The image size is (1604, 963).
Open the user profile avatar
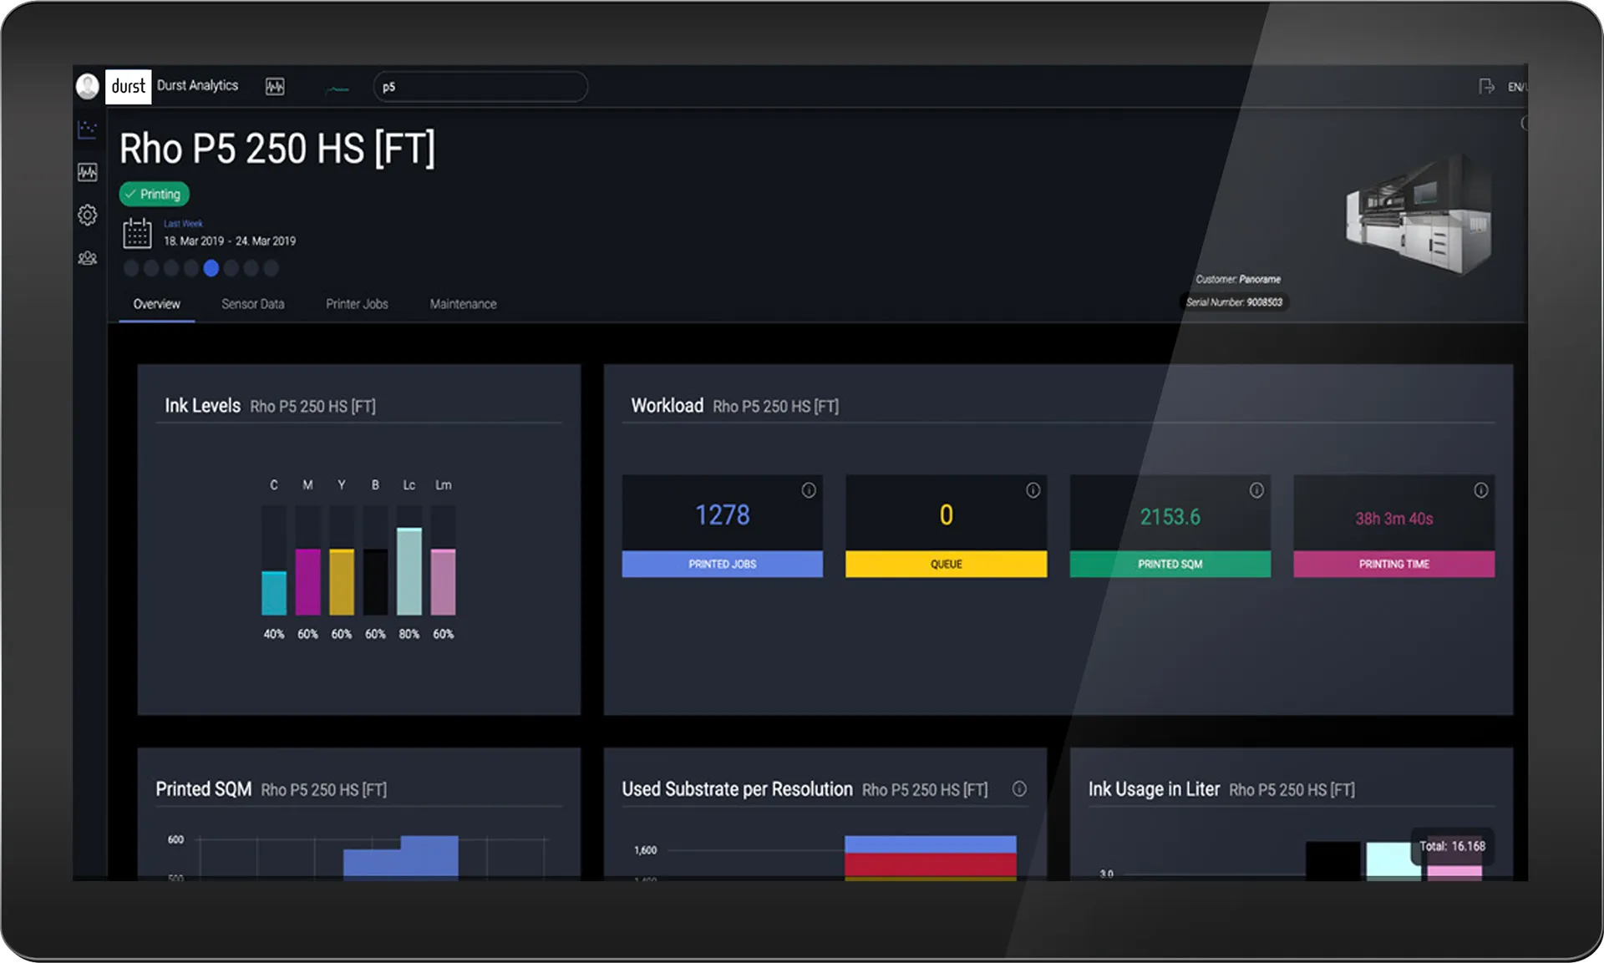88,86
